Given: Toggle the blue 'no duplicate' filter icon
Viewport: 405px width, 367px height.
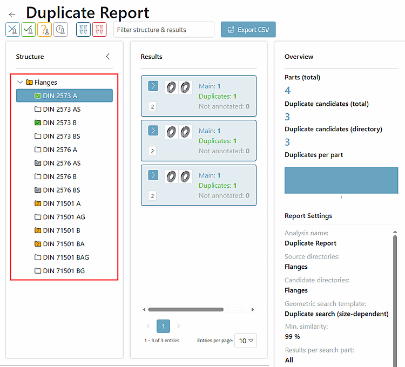Looking at the screenshot, I should (x=12, y=30).
